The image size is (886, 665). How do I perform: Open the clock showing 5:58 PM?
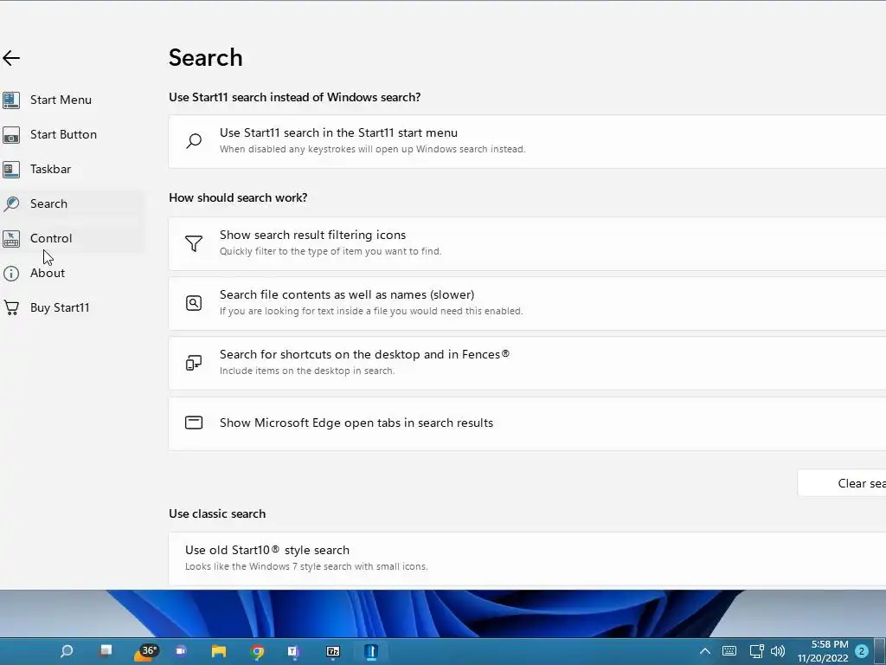point(823,651)
